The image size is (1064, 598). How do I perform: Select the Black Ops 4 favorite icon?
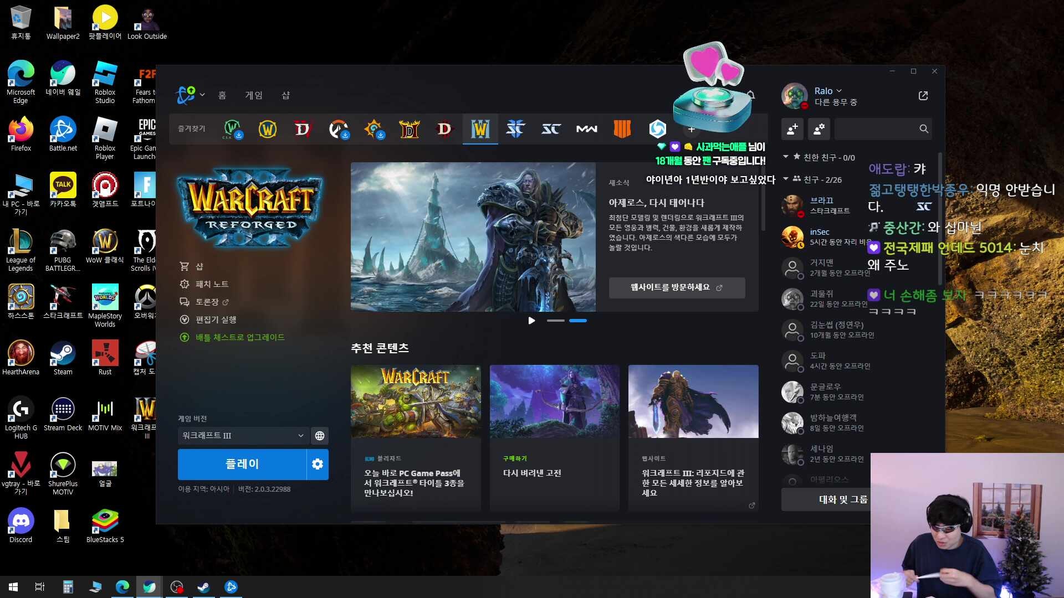pyautogui.click(x=622, y=129)
